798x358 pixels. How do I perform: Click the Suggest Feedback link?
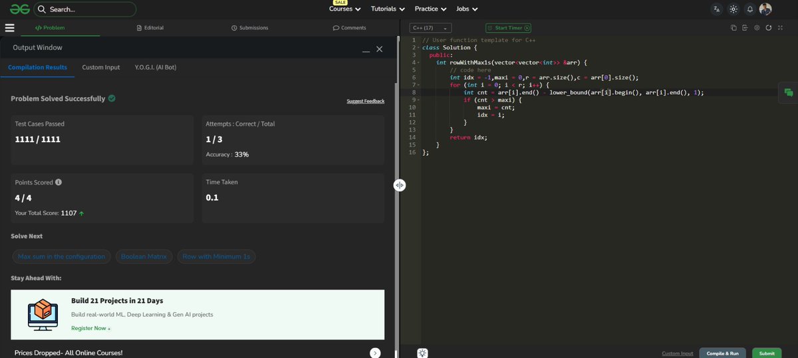(x=365, y=101)
